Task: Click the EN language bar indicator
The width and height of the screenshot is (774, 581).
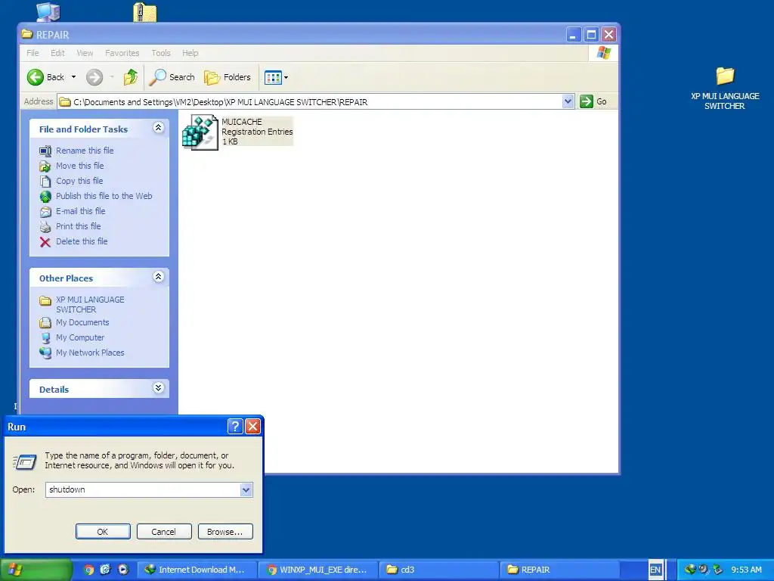Action: (655, 570)
